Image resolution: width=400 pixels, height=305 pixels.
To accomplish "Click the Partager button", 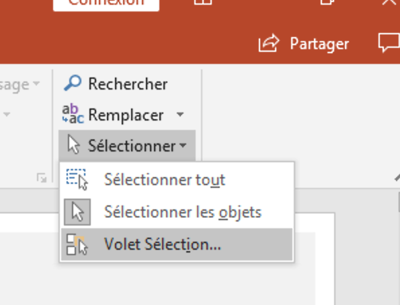I will [x=304, y=43].
